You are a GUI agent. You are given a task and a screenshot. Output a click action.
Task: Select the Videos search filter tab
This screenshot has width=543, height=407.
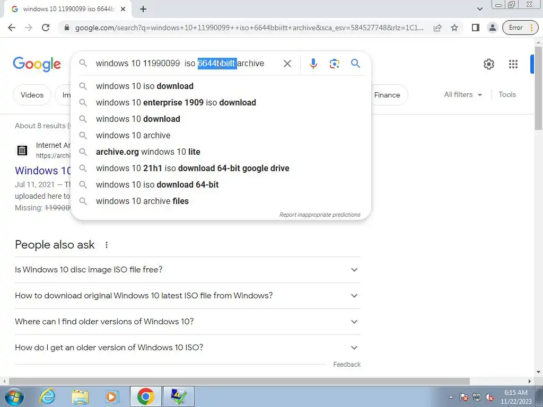point(32,95)
